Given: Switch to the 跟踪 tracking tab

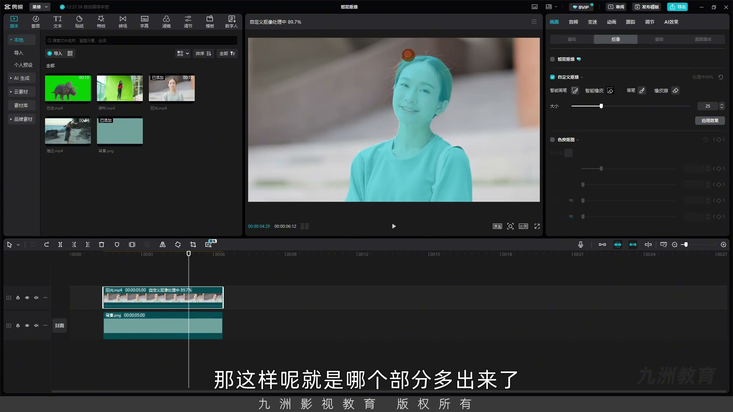Looking at the screenshot, I should (x=630, y=22).
